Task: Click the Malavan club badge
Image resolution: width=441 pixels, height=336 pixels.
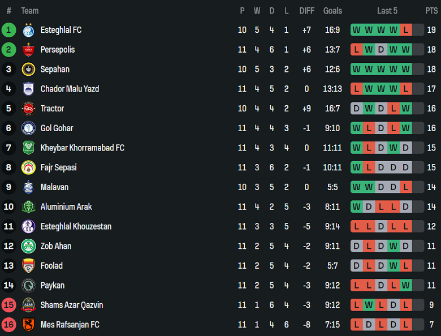Action: (28, 187)
